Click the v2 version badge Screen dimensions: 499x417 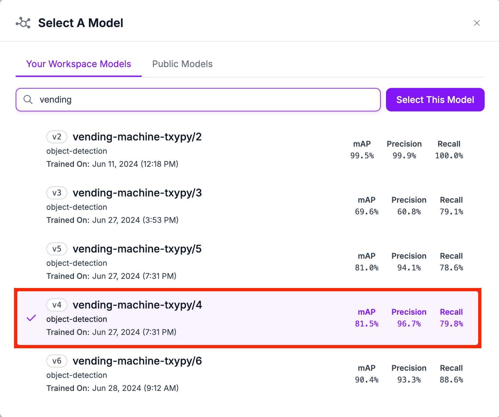pyautogui.click(x=57, y=137)
